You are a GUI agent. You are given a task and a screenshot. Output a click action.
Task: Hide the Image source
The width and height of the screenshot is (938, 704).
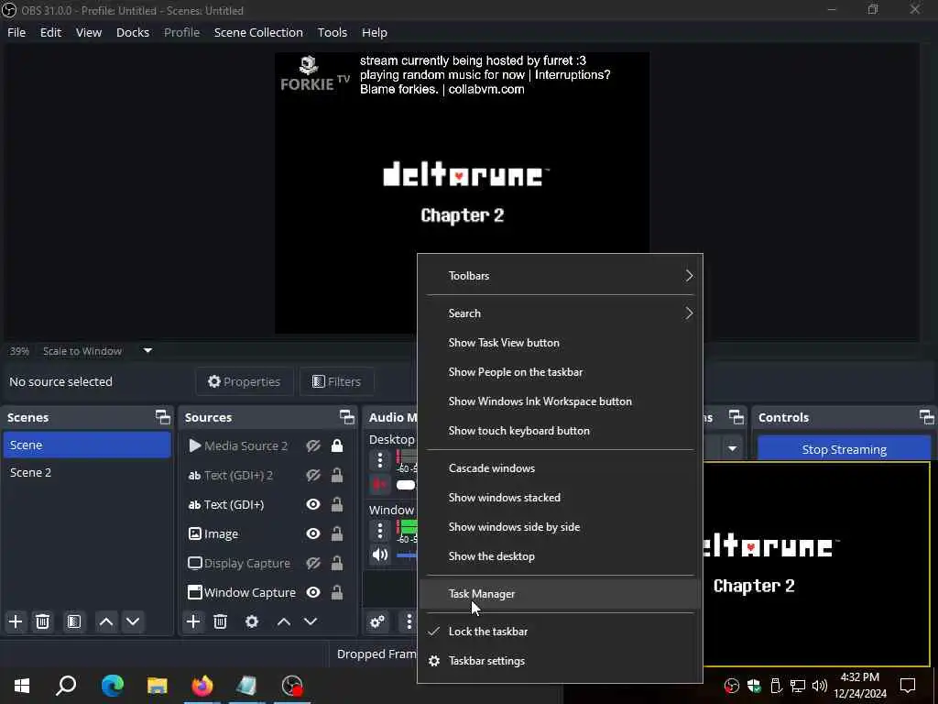[313, 534]
